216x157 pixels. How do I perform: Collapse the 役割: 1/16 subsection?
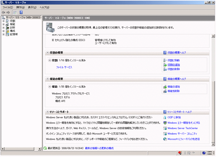pyautogui.click(x=50, y=61)
